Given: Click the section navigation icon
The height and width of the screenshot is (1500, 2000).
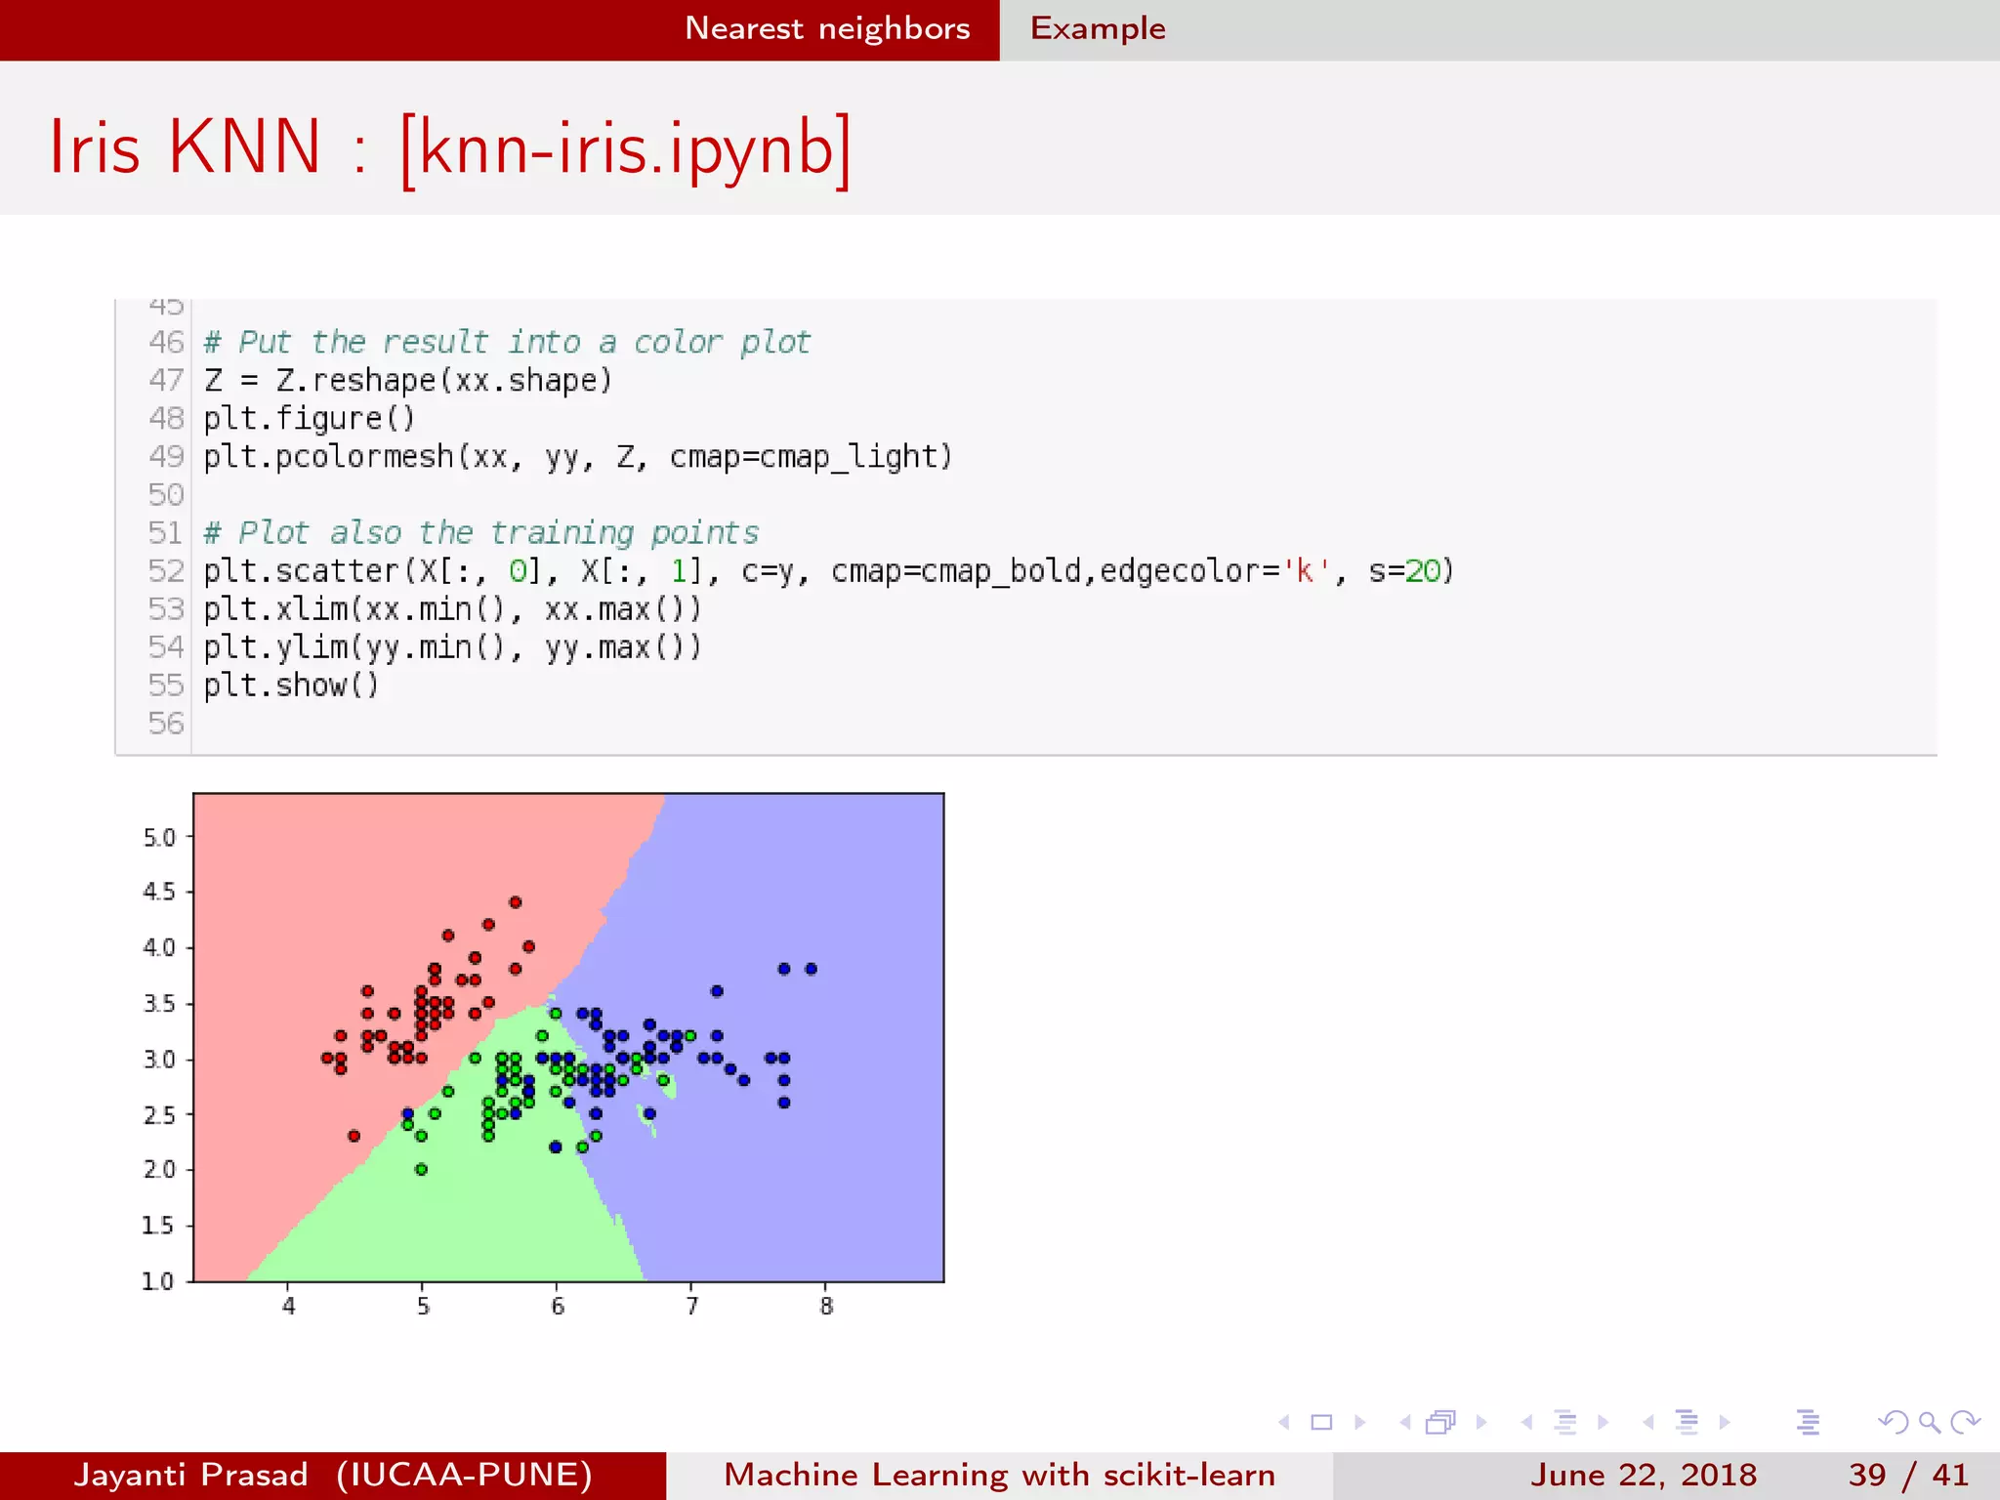Looking at the screenshot, I should click(x=1687, y=1423).
